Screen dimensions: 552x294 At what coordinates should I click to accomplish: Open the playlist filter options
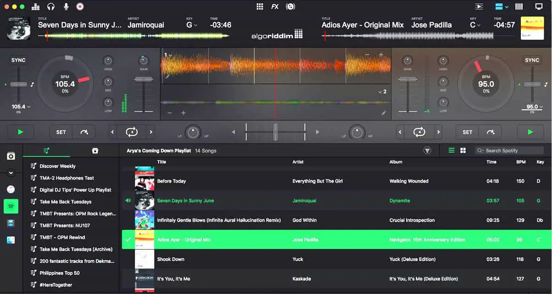pos(427,150)
